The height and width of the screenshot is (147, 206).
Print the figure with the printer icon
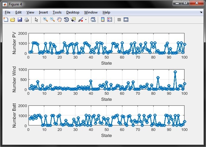pyautogui.click(x=27, y=20)
